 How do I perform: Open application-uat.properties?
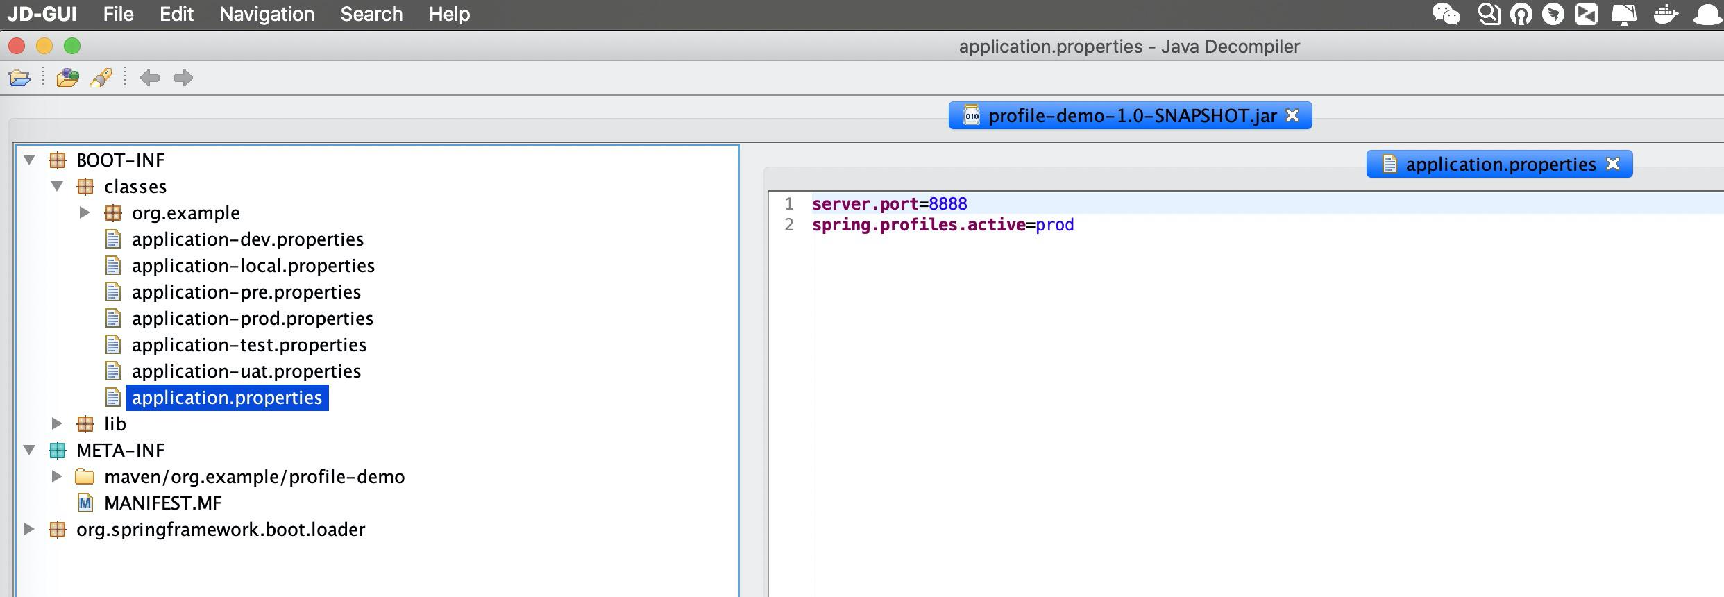[246, 371]
